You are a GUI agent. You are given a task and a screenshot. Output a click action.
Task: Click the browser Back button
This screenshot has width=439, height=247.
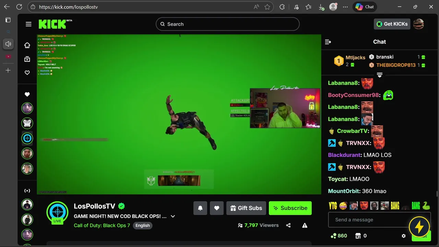[7, 7]
